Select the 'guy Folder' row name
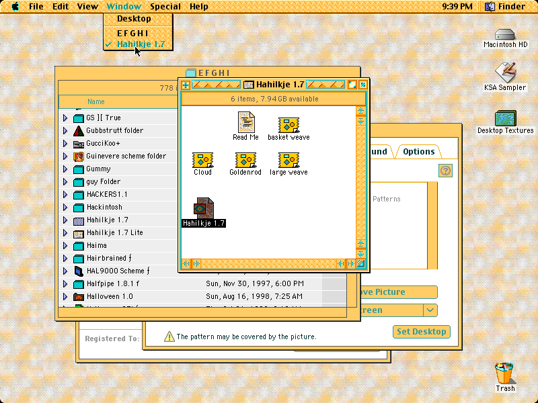Screen dimensions: 538x403 click(104, 182)
